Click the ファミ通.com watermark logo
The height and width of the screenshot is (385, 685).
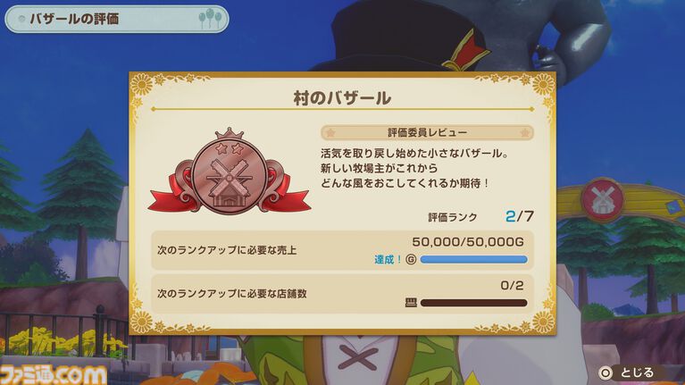tap(54, 374)
